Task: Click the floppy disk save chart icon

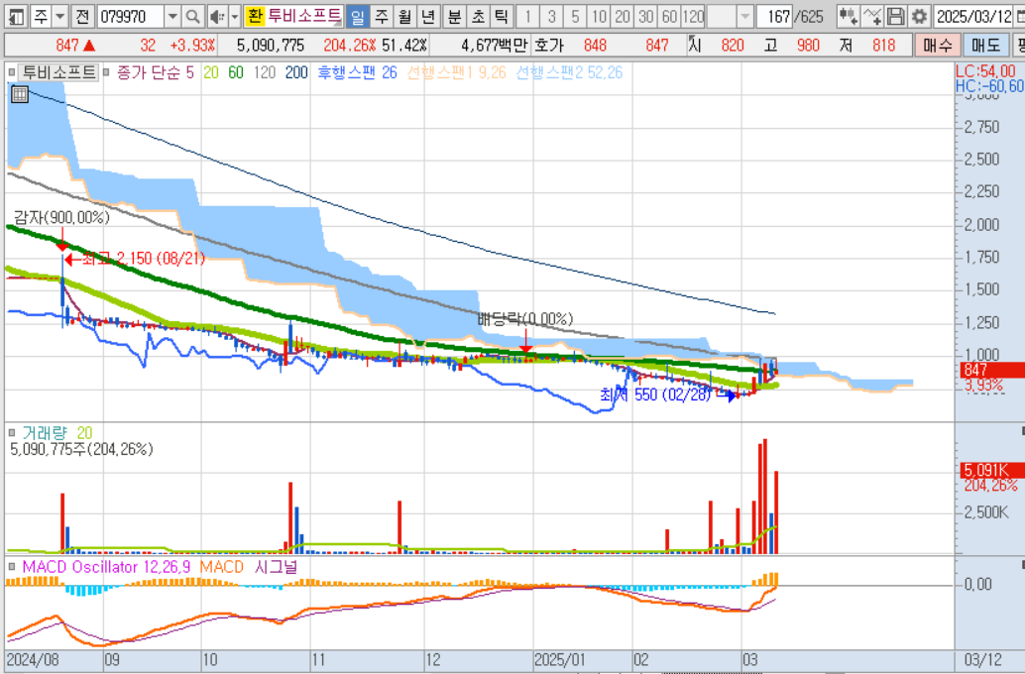Action: tap(895, 16)
